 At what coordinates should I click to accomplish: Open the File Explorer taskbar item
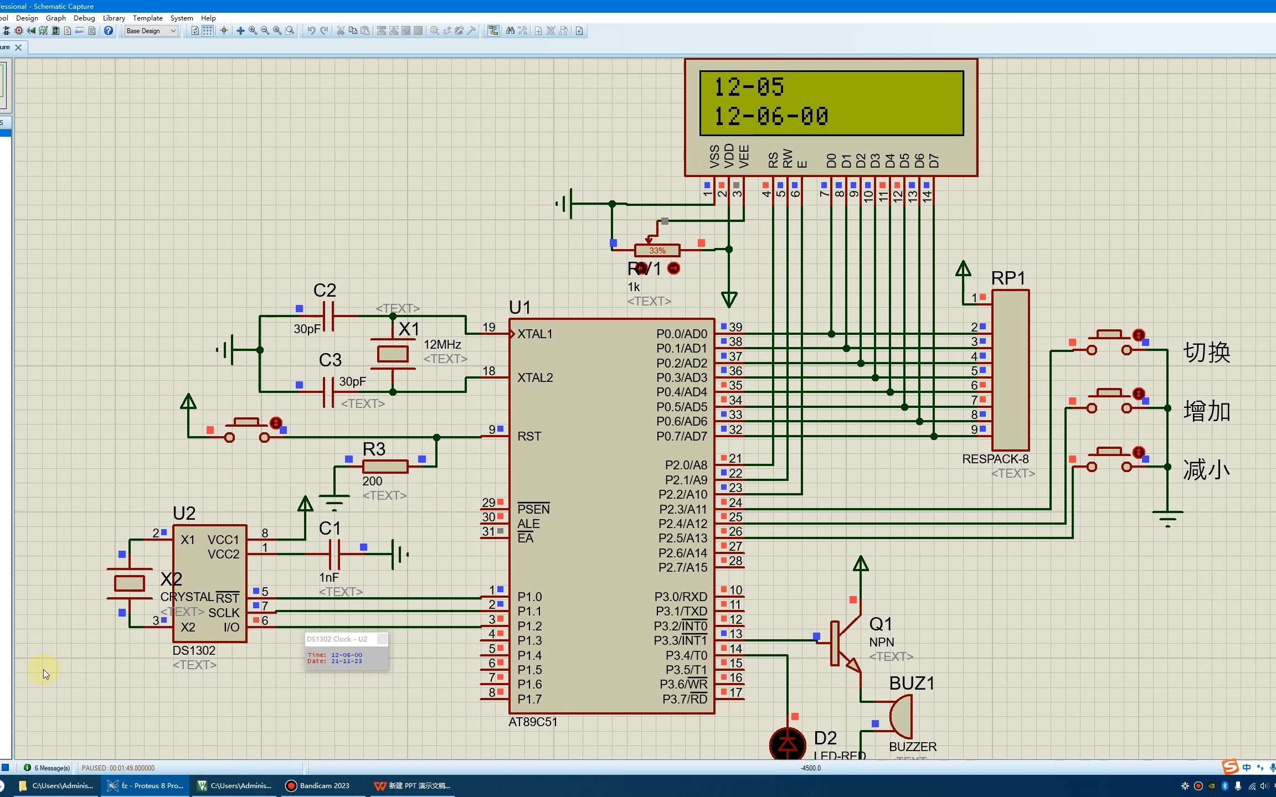pyautogui.click(x=57, y=785)
